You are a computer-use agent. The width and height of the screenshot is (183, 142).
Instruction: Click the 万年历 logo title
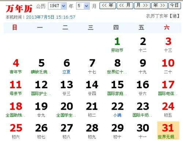[19, 8]
